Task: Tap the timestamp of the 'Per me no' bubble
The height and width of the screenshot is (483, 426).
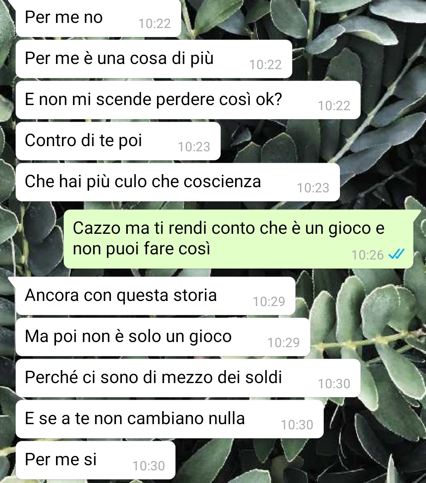Action: (x=155, y=24)
